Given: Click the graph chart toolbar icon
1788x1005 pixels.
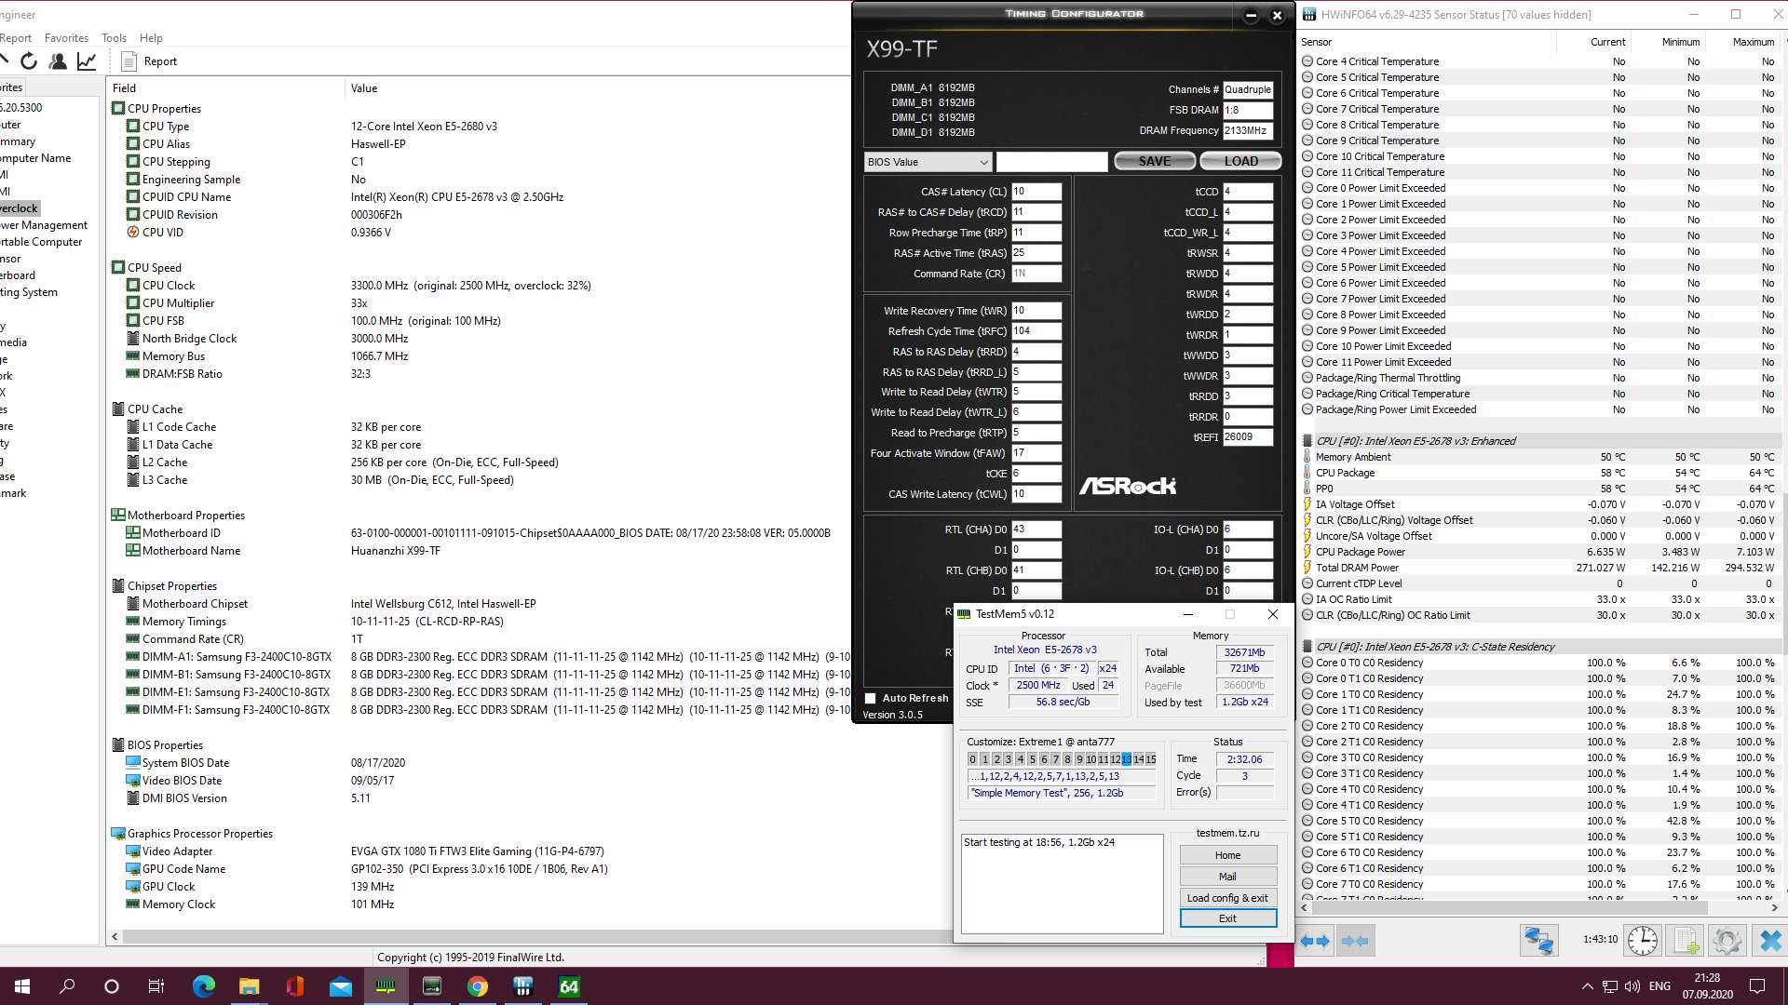Looking at the screenshot, I should (x=87, y=61).
